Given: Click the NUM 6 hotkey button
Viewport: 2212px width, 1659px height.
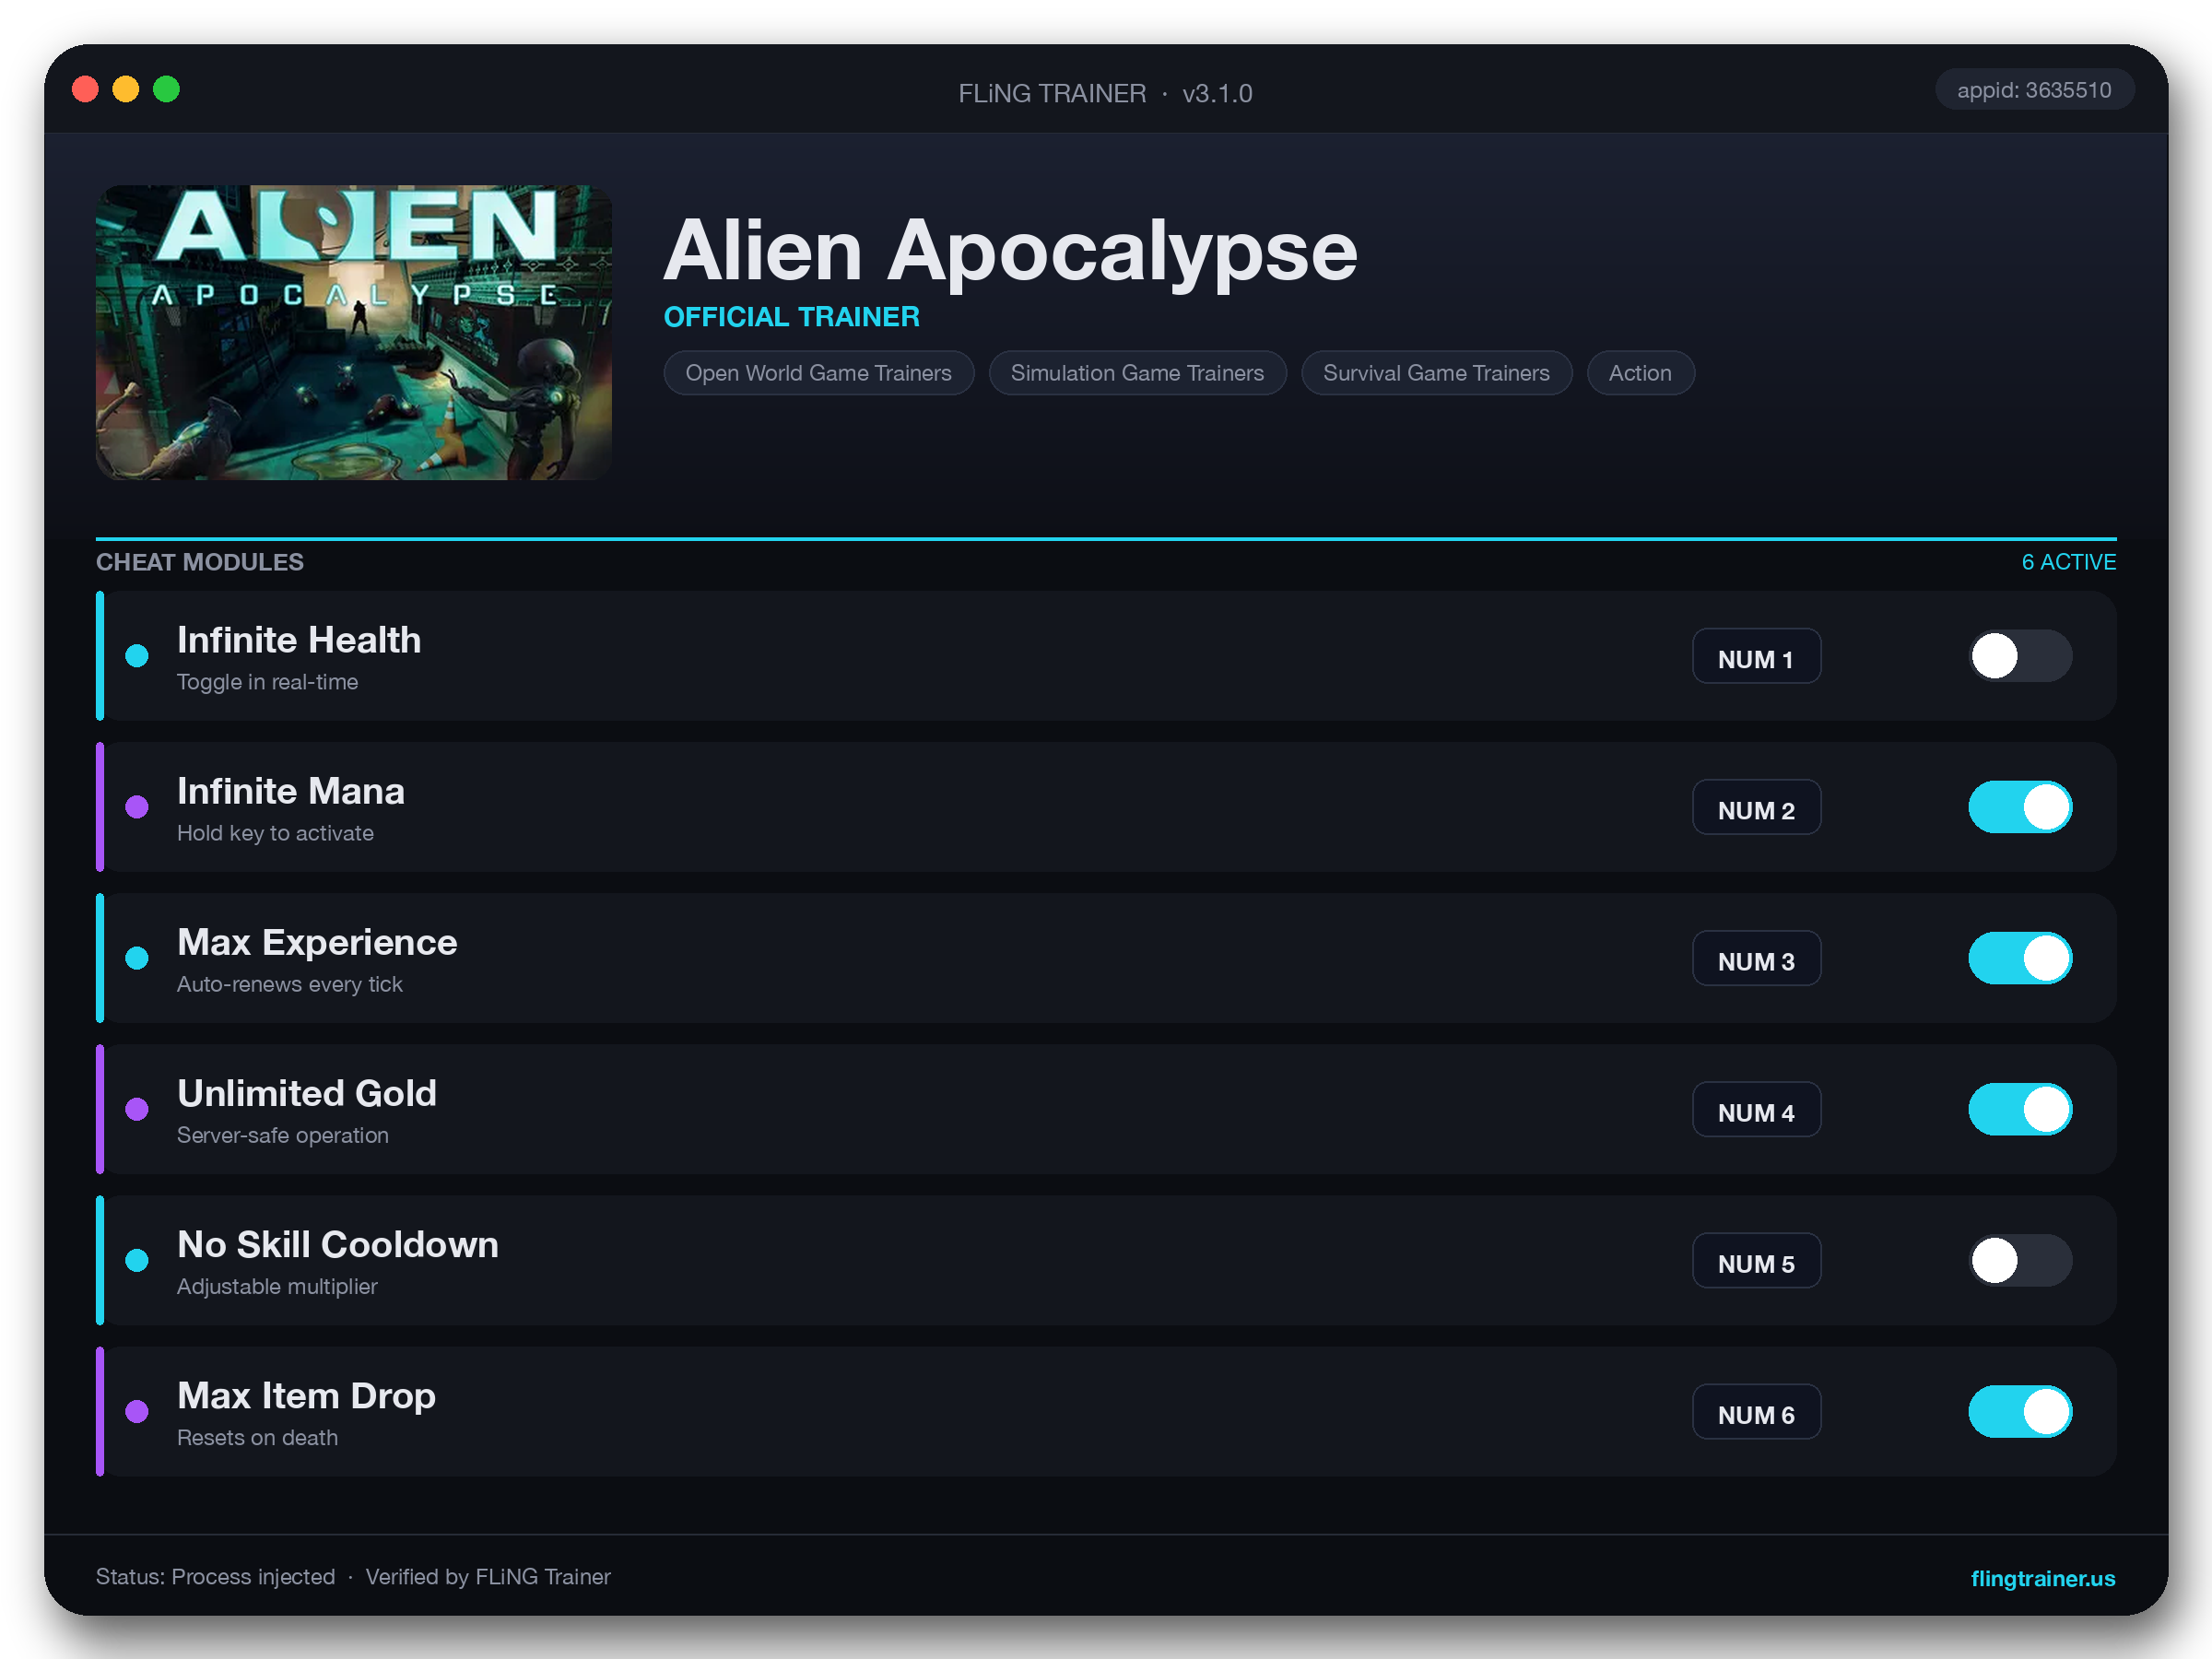Looking at the screenshot, I should click(1756, 1411).
